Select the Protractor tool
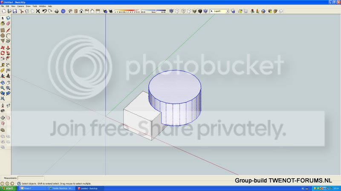Screen dimensions: 341x191 pos(3,70)
